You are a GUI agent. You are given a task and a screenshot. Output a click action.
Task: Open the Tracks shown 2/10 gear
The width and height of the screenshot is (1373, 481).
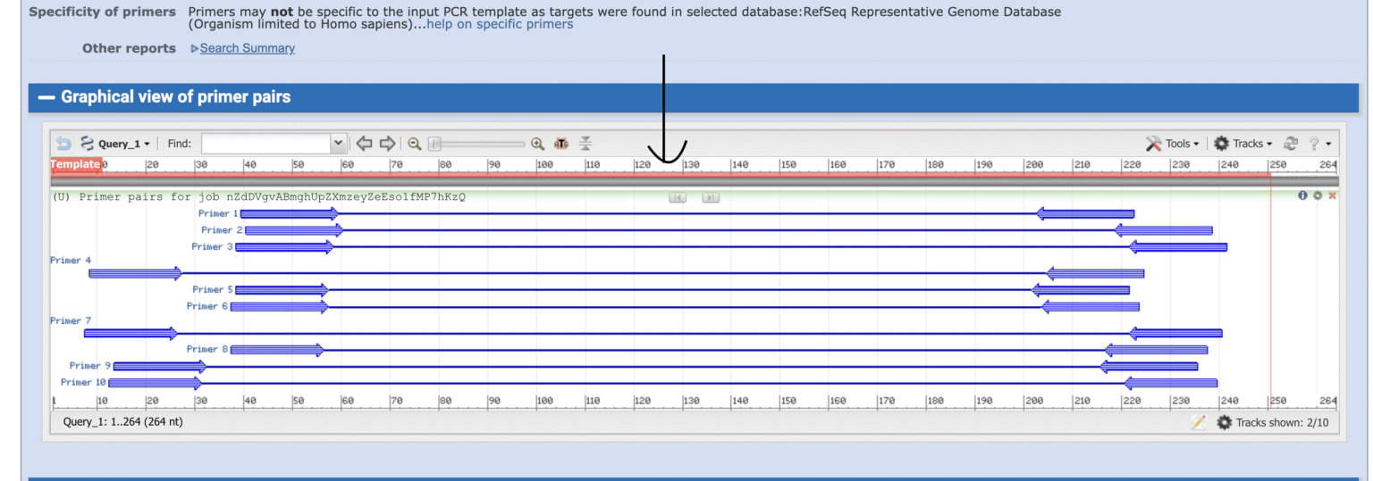point(1224,422)
